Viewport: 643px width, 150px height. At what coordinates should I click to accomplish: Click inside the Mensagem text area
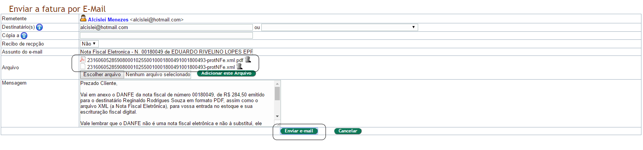tap(177, 103)
